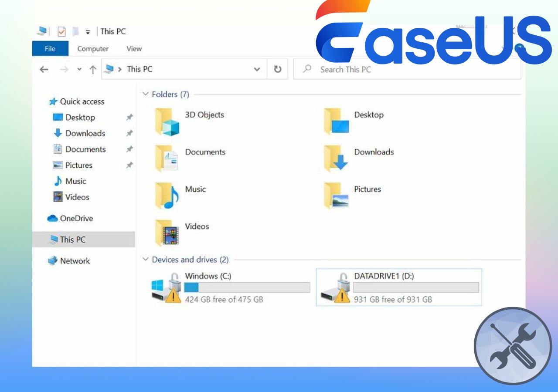Click the Windows (C:) capacity bar
The width and height of the screenshot is (558, 392).
pyautogui.click(x=248, y=287)
